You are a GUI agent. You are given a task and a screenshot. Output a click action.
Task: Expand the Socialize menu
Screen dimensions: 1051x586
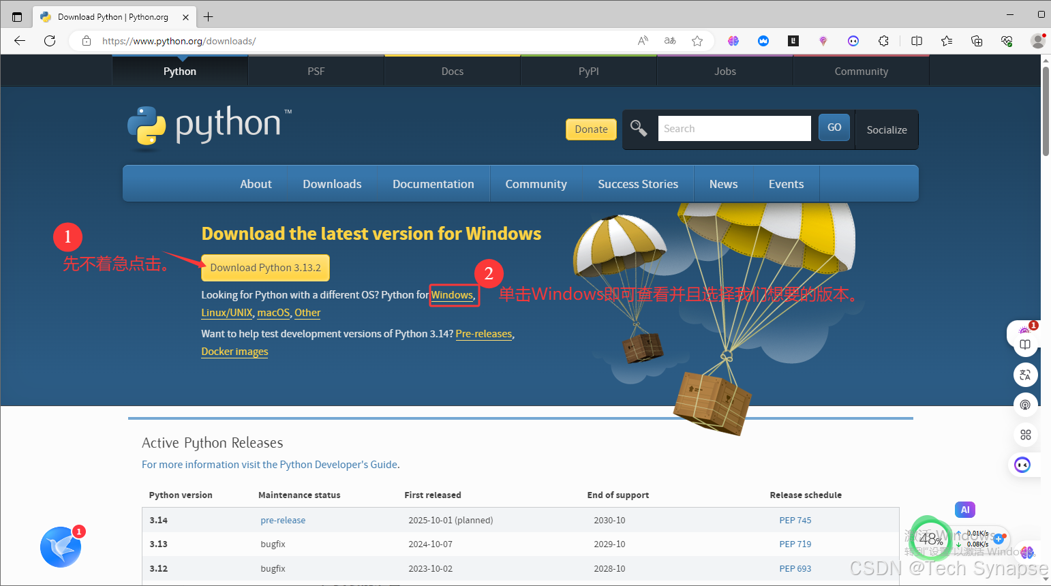coord(887,129)
